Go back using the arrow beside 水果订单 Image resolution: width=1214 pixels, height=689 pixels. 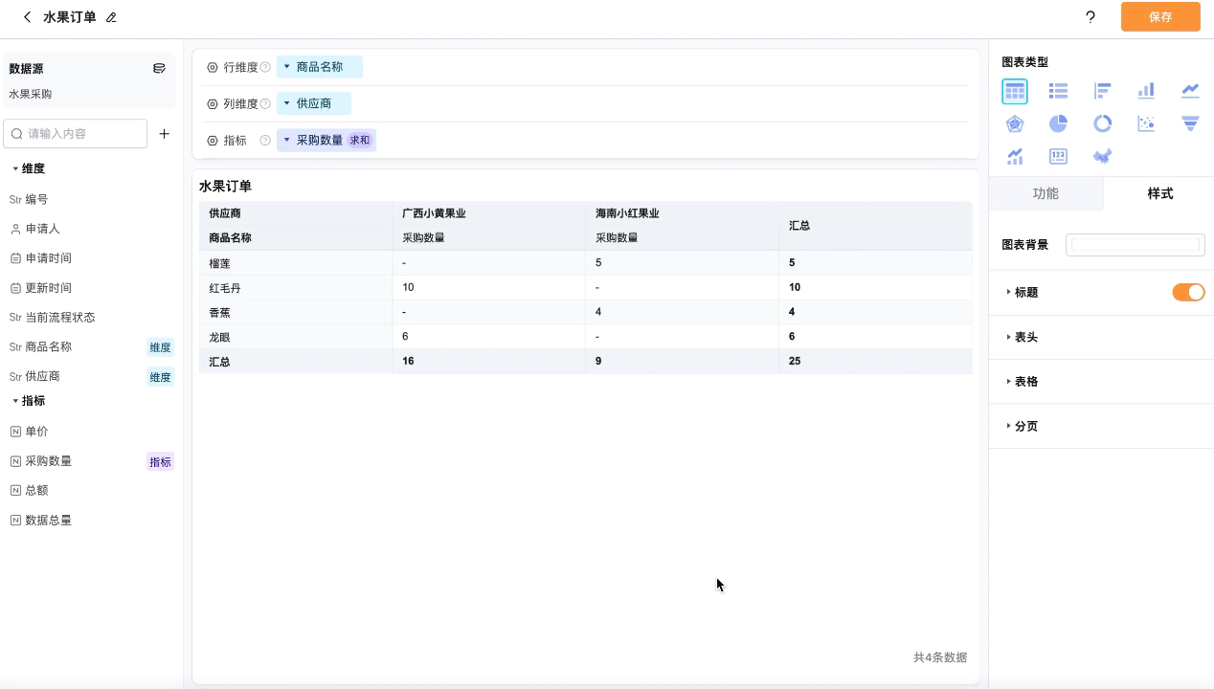coord(27,17)
